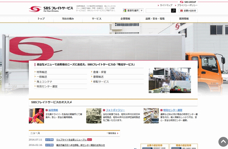Open the 海上コンテナ service link

point(44,82)
